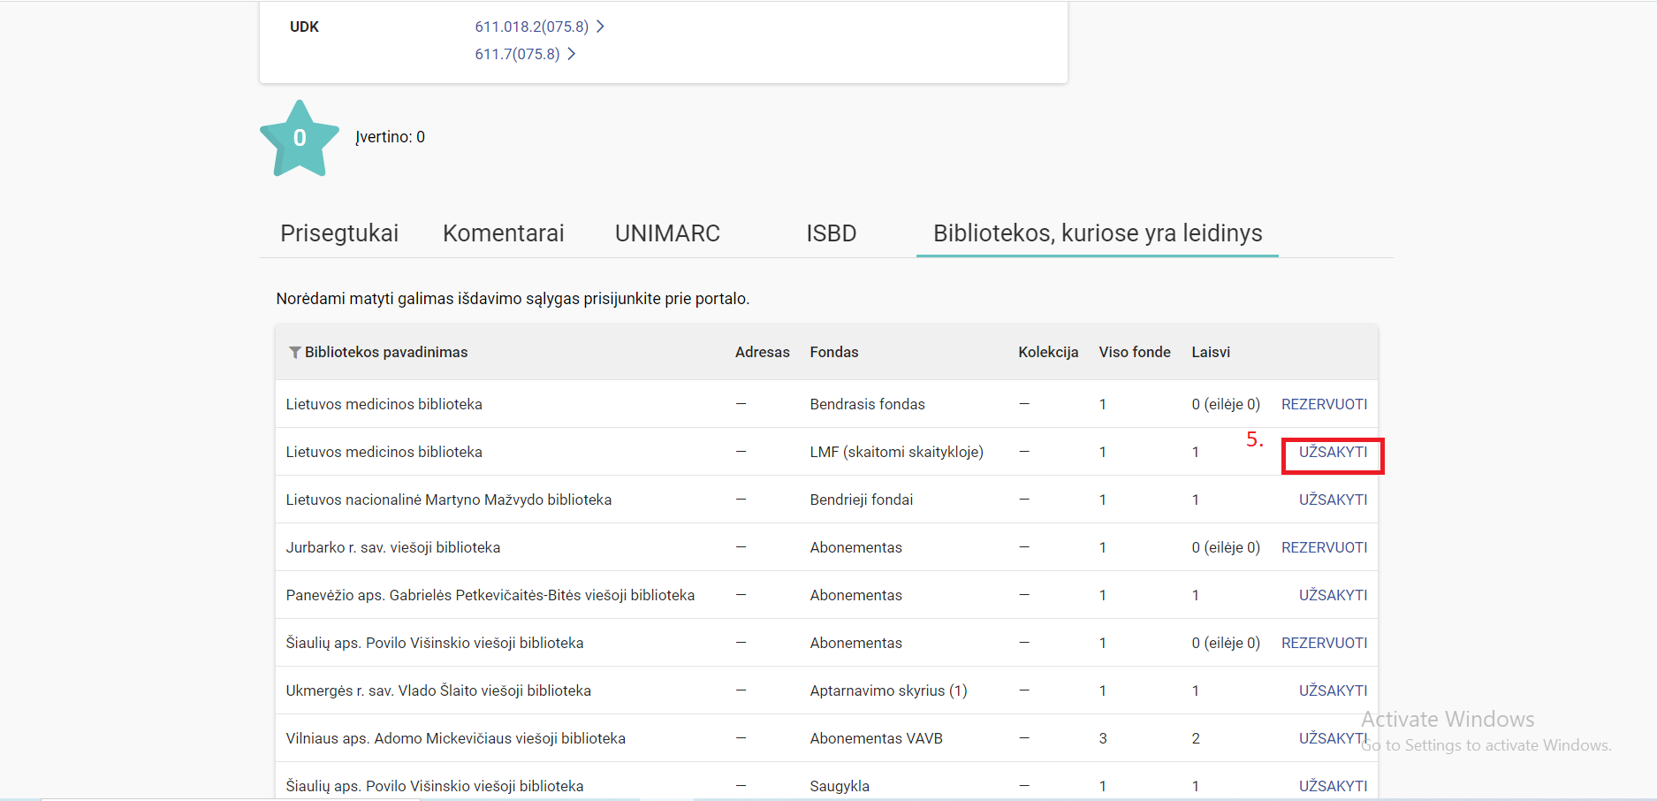Switch to the ISBD tab
Screen dimensions: 1657x801
(831, 233)
